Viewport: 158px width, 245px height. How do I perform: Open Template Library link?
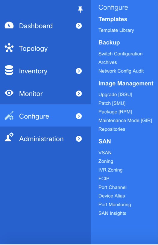[116, 30]
